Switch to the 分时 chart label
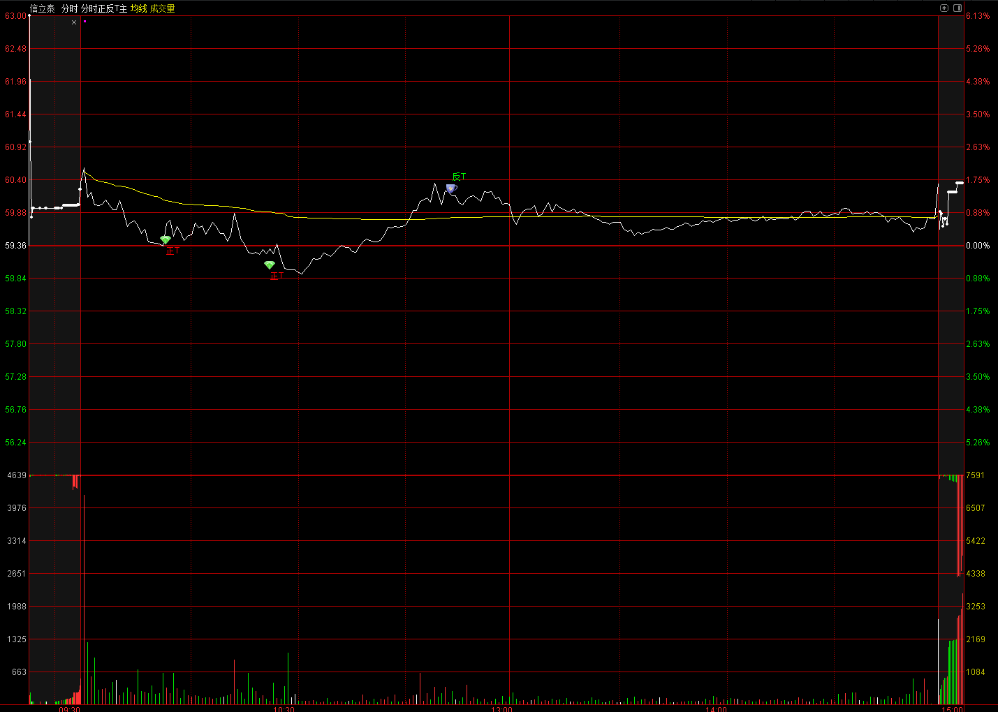This screenshot has width=998, height=712. (69, 8)
